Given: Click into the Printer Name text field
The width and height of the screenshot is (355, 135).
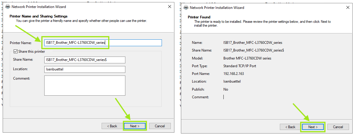Looking at the screenshot, I should click(102, 43).
